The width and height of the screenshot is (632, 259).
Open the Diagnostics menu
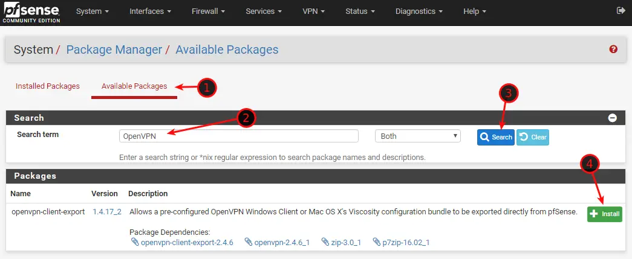pos(419,11)
